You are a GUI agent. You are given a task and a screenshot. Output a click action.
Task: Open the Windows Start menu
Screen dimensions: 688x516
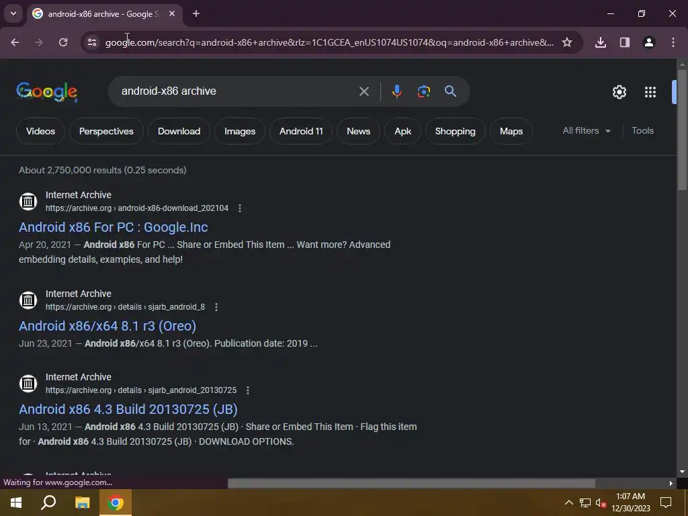pos(16,503)
